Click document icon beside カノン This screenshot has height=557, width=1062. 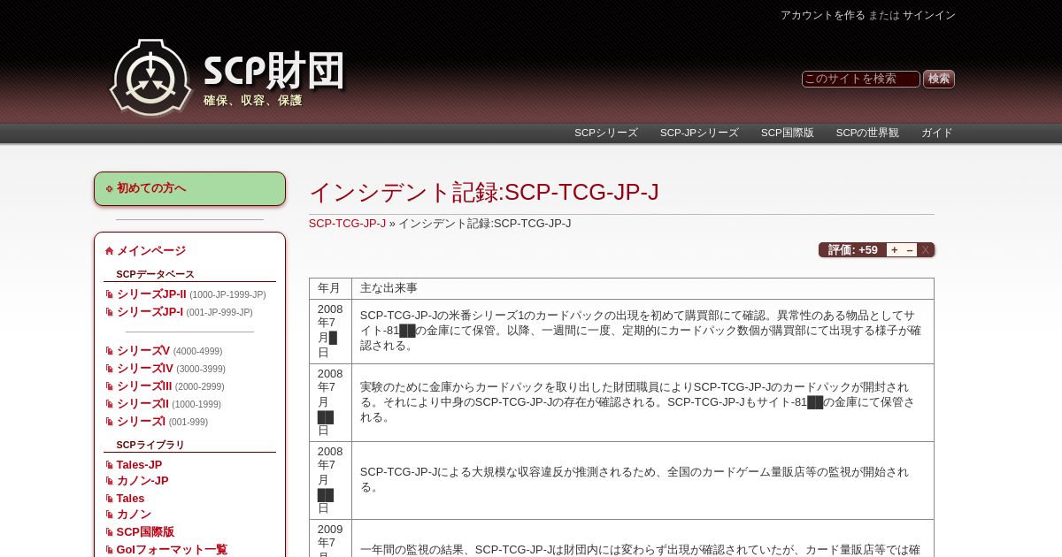(x=110, y=515)
